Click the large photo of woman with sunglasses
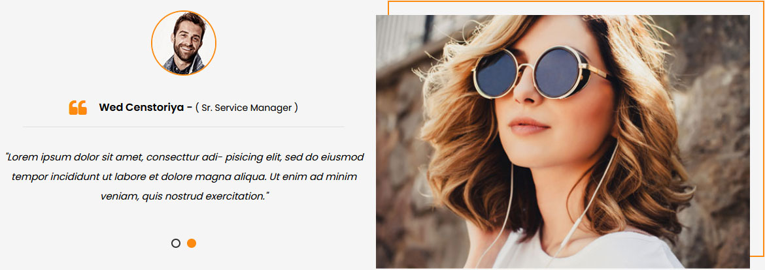 562,142
